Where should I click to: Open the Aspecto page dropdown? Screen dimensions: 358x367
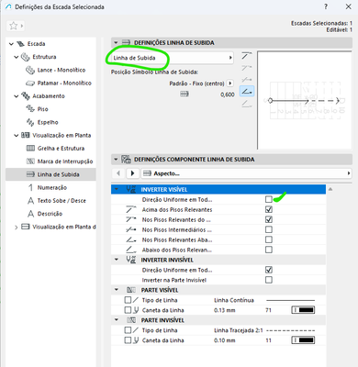[x=246, y=173]
